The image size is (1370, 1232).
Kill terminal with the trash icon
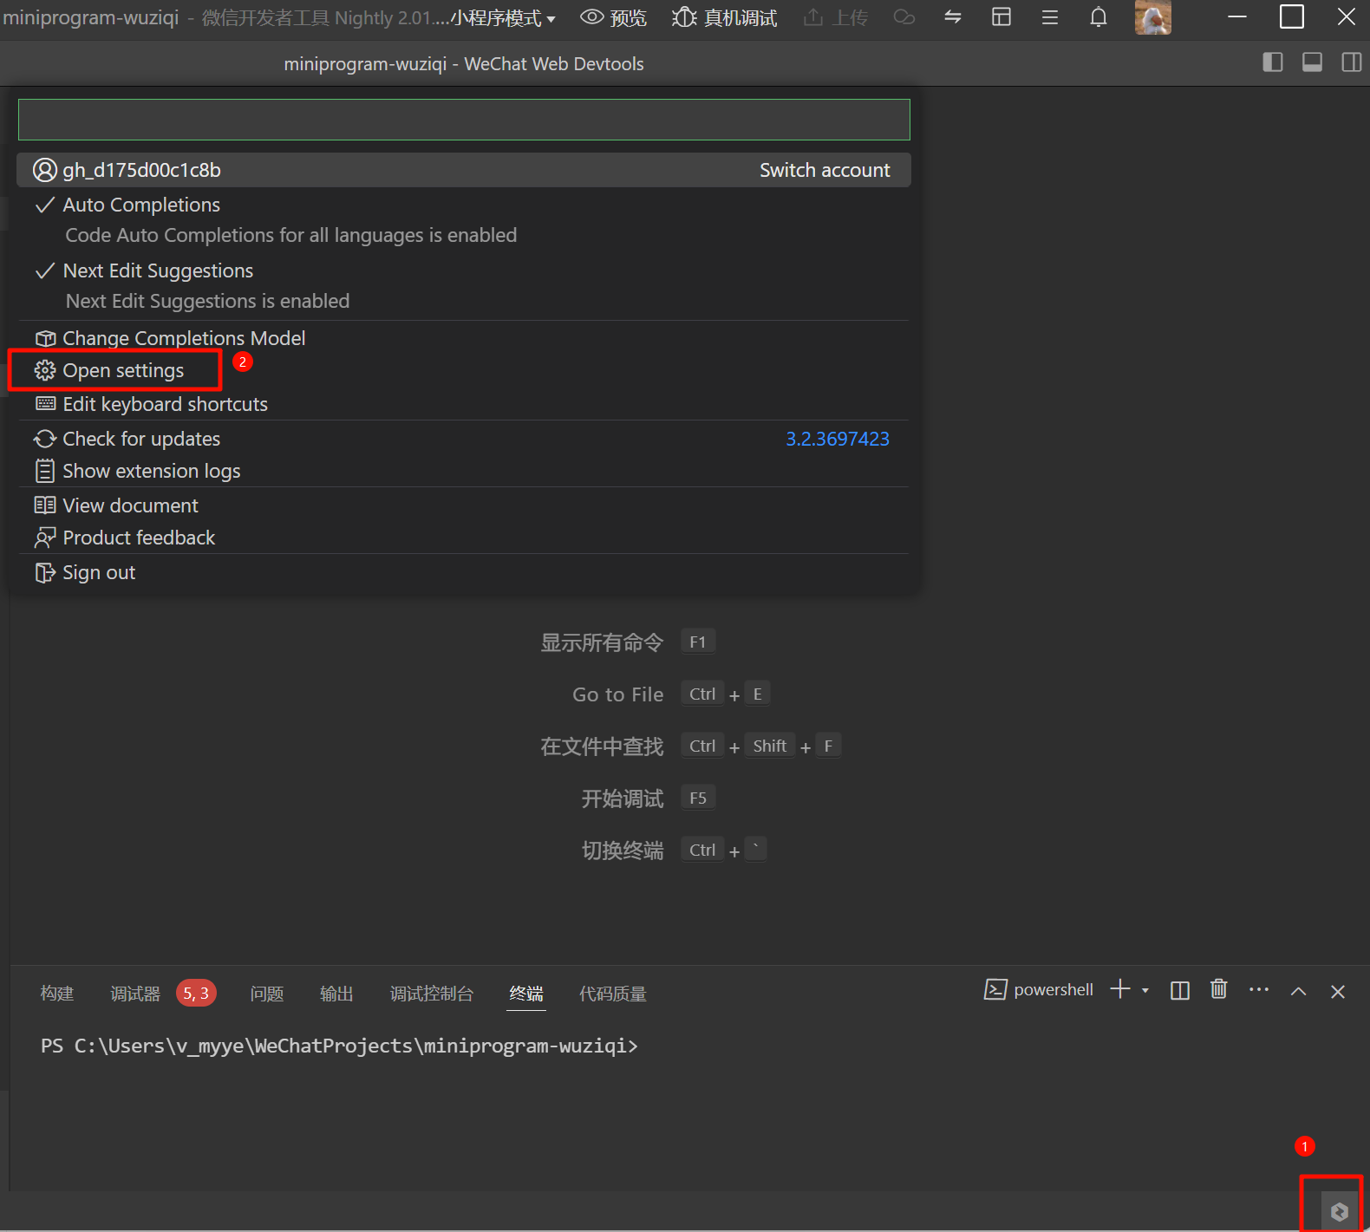(x=1218, y=989)
